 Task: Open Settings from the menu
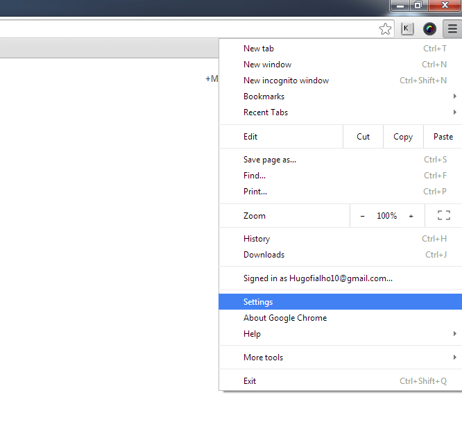click(x=258, y=302)
